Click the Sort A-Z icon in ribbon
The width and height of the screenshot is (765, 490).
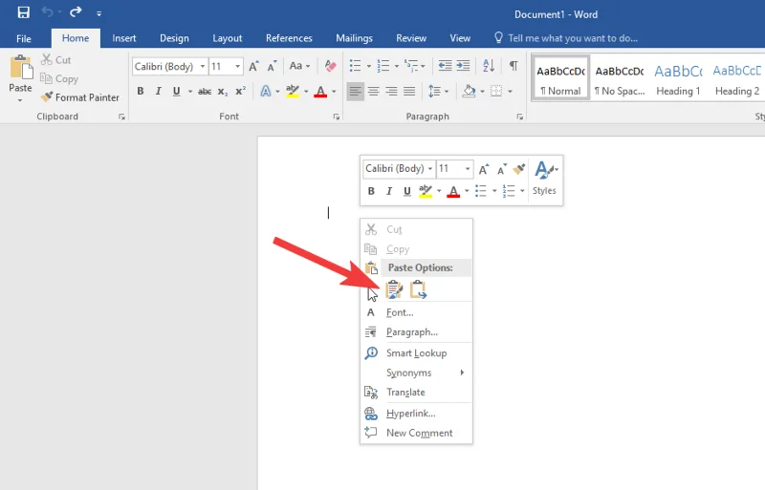coord(489,66)
